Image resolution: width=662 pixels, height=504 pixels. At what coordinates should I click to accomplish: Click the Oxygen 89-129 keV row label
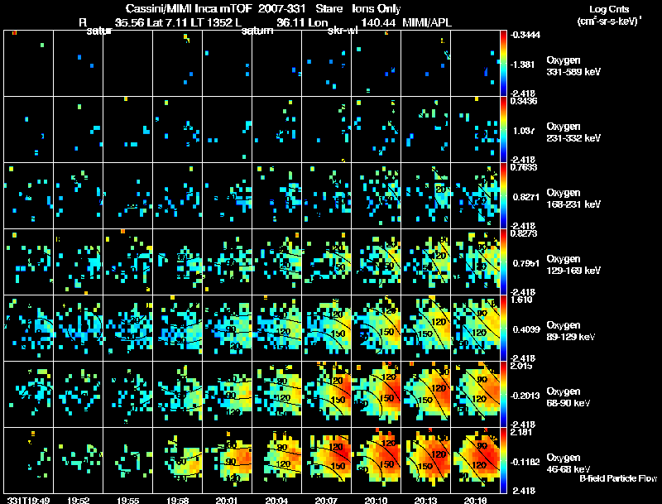tap(571, 331)
